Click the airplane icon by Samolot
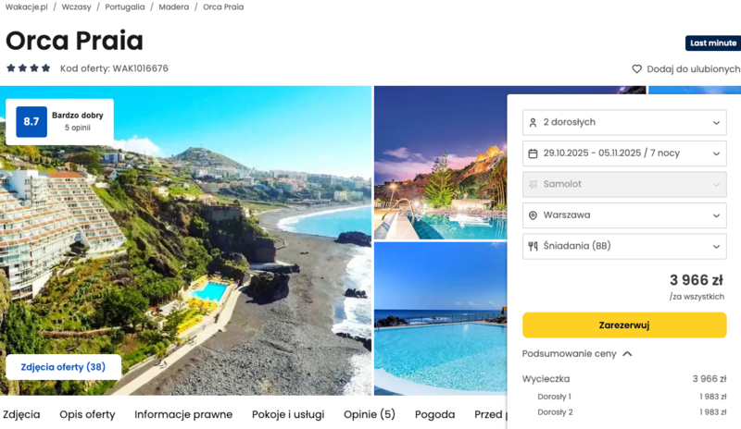The image size is (741, 429). (x=533, y=185)
